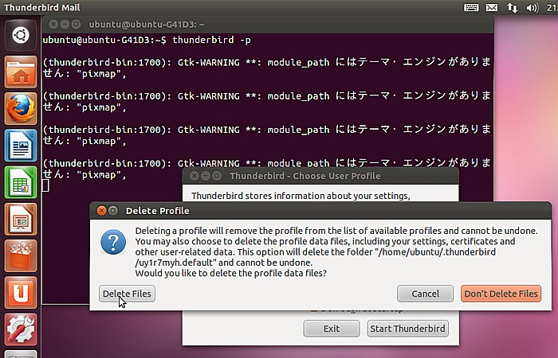Click the keyboard indicator in top panel
This screenshot has width=558, height=358.
click(471, 7)
